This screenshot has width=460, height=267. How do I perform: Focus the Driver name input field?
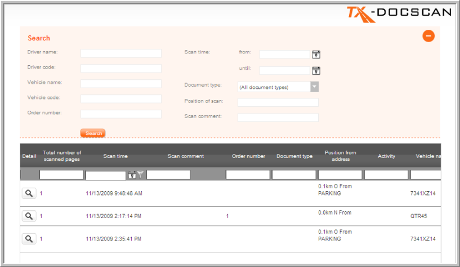(x=121, y=53)
